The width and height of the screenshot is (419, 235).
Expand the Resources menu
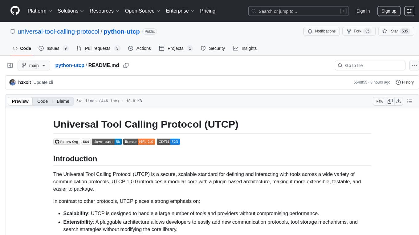[104, 11]
